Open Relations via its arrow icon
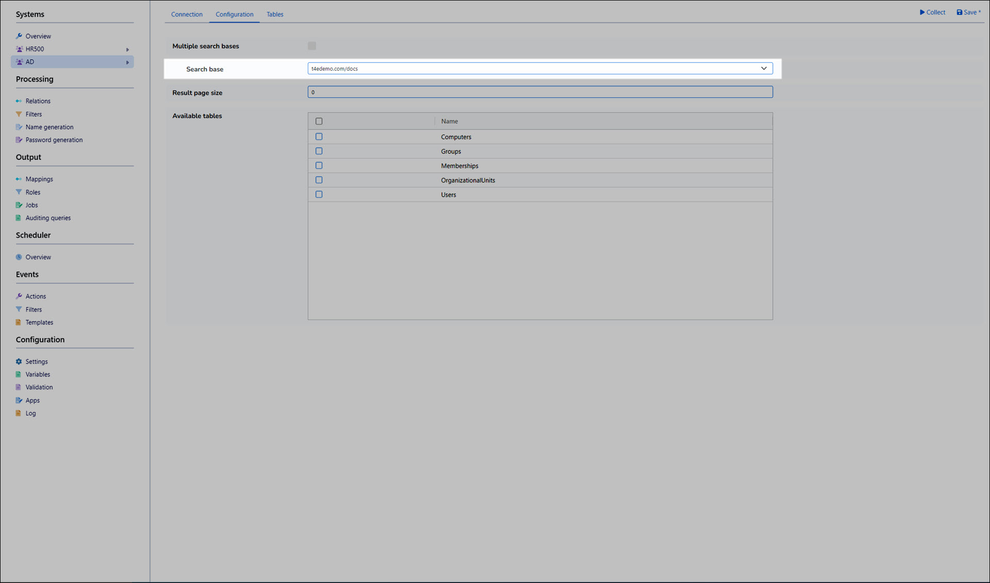990x583 pixels. [19, 101]
